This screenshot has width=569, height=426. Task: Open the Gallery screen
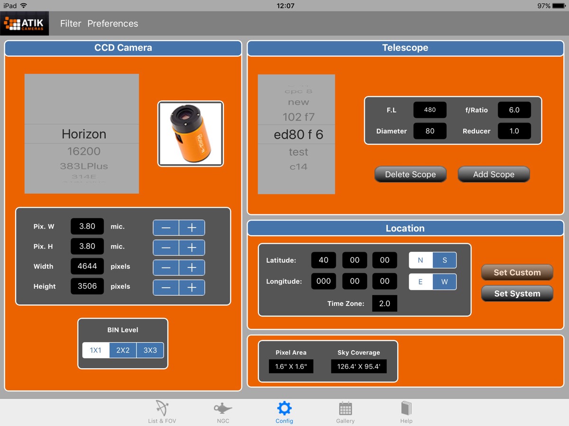(345, 411)
